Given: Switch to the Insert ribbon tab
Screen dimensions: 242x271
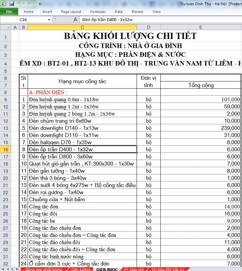Looking at the screenshot, I should (x=47, y=12).
